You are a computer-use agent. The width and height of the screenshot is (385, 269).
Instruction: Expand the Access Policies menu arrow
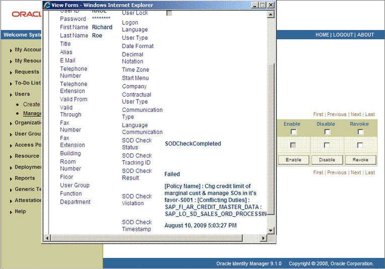(11, 146)
